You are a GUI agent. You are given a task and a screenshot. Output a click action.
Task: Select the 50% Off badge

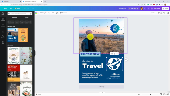[x=115, y=28]
